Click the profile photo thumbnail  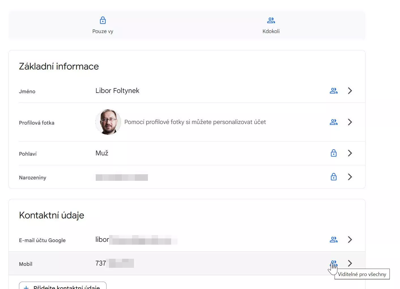point(108,122)
